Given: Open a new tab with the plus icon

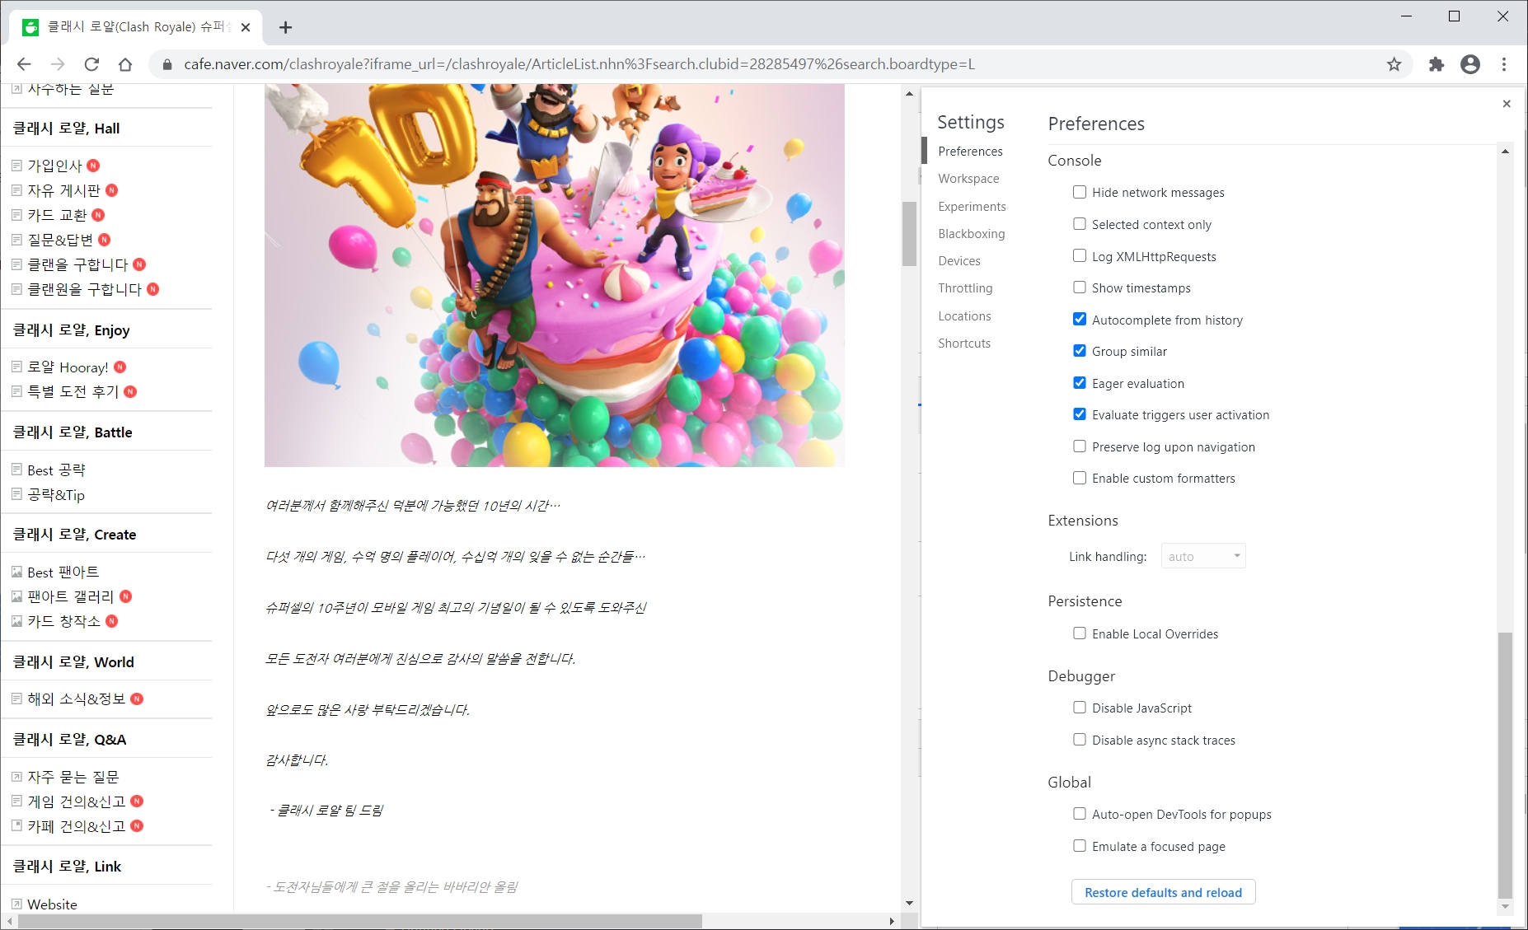Looking at the screenshot, I should coord(285,27).
